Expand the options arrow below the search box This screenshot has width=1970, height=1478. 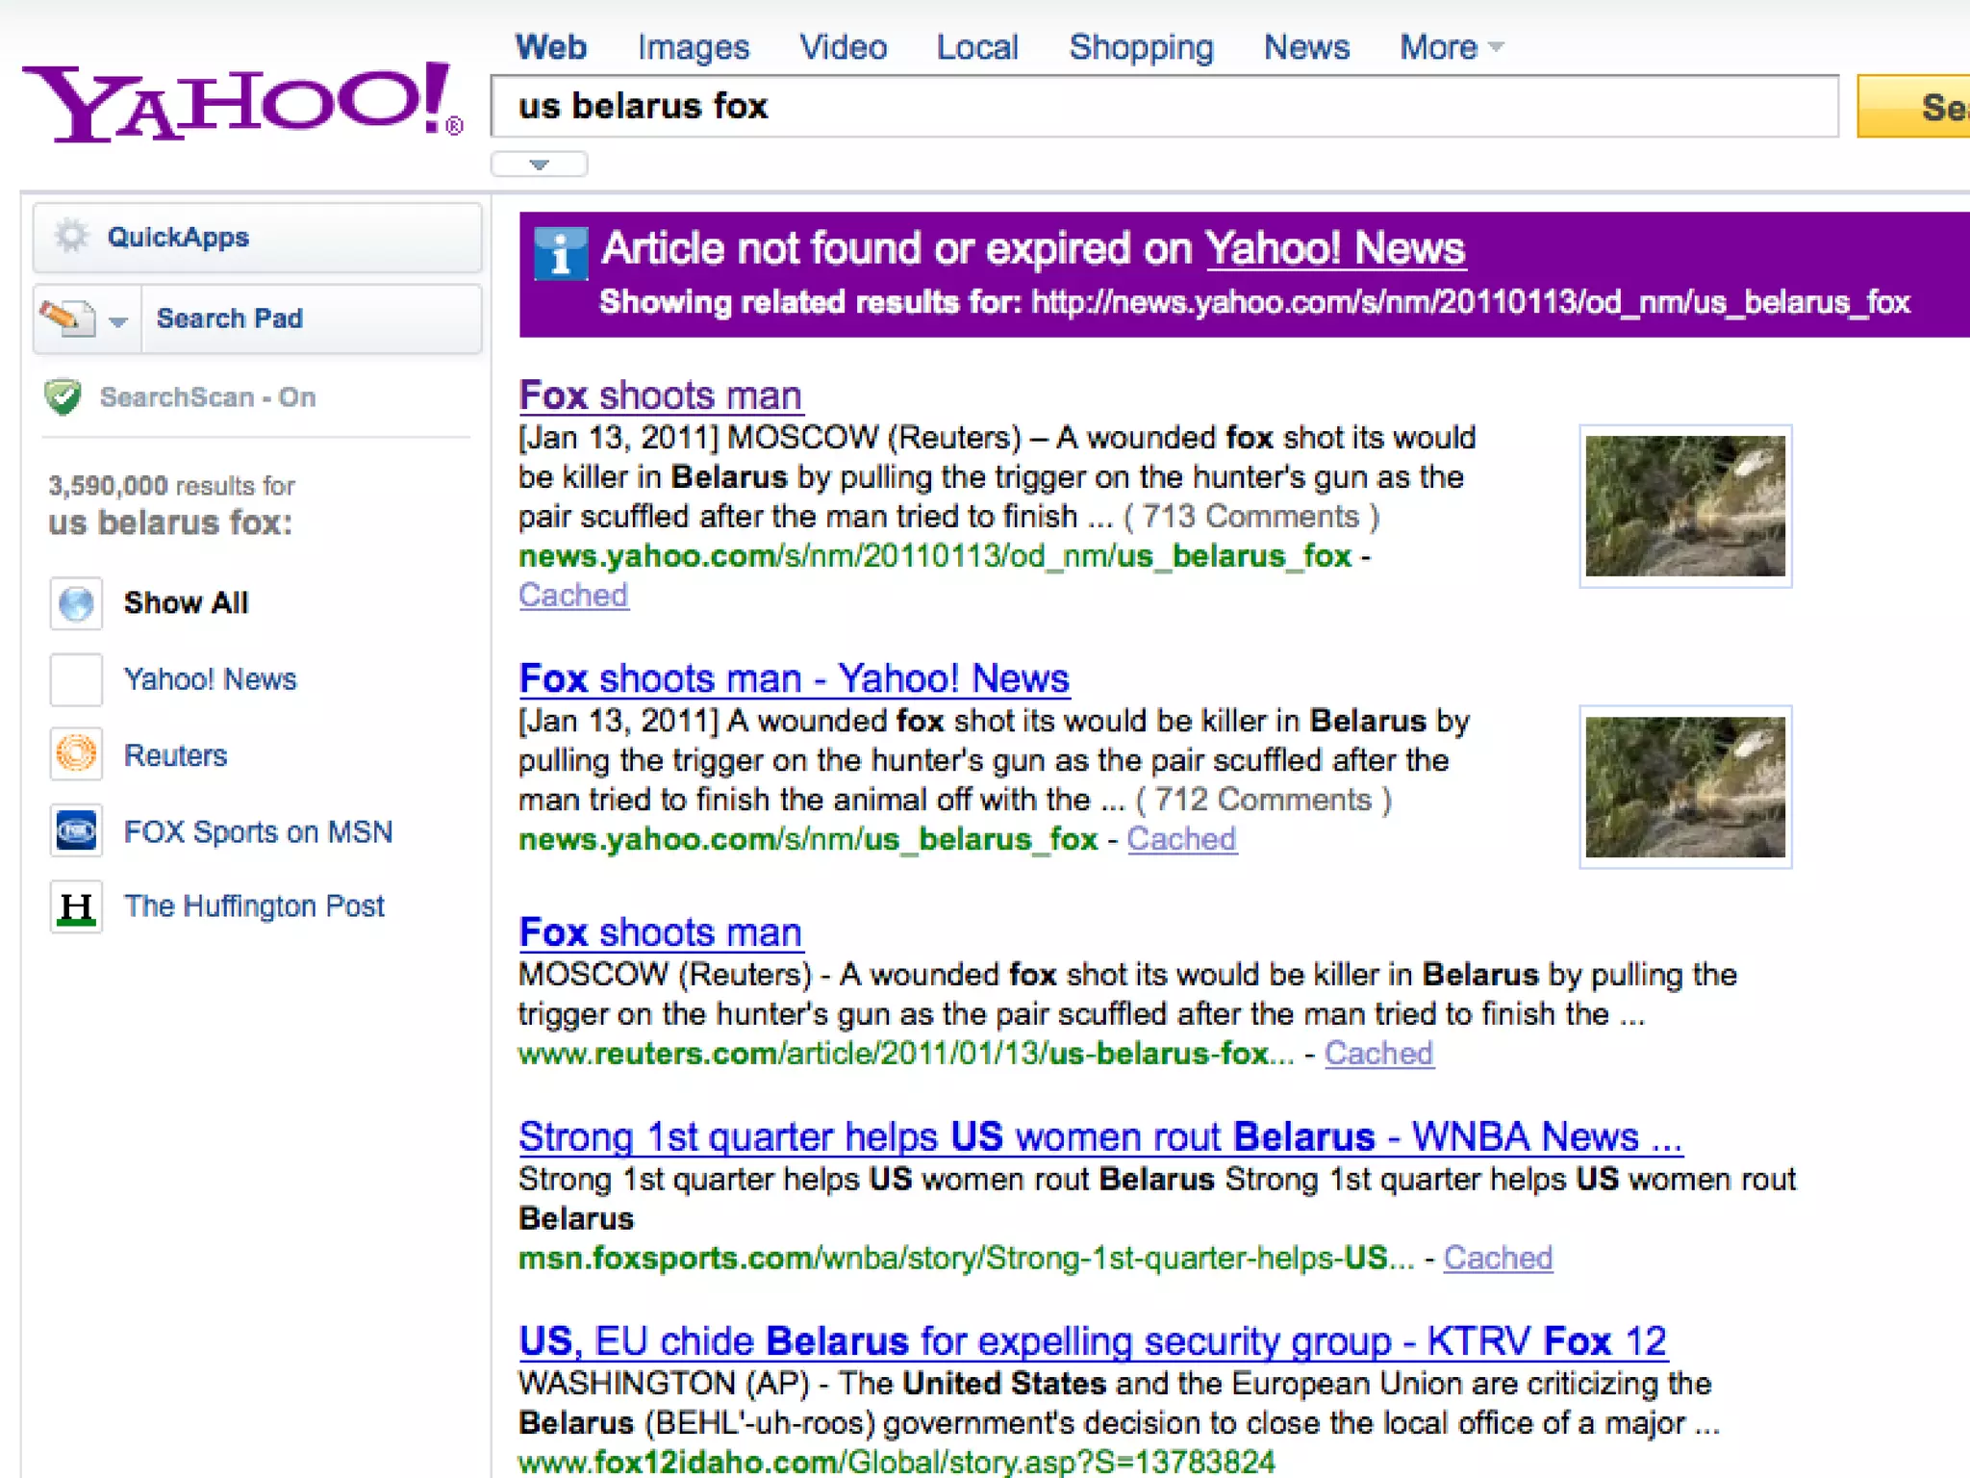pyautogui.click(x=539, y=165)
